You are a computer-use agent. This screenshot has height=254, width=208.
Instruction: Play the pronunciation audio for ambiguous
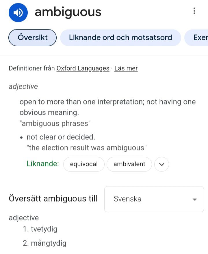18,12
